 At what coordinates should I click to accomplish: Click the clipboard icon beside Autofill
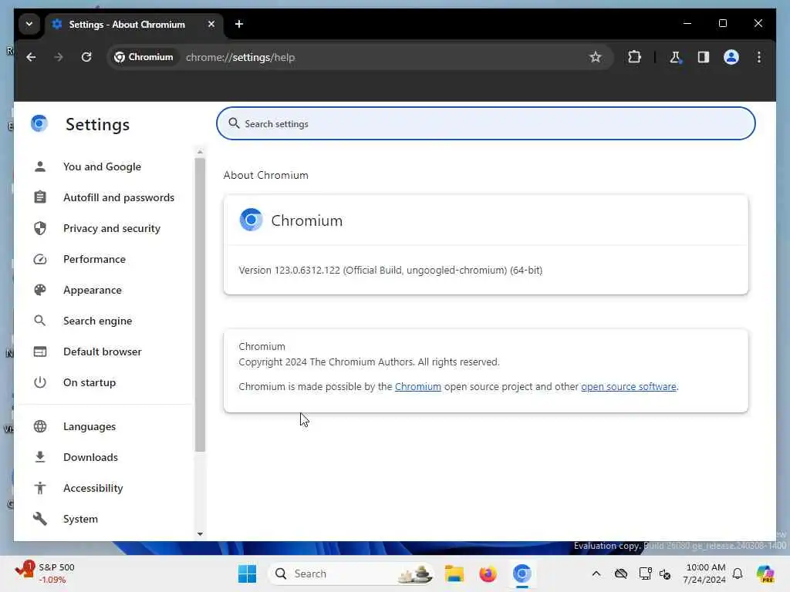40,197
